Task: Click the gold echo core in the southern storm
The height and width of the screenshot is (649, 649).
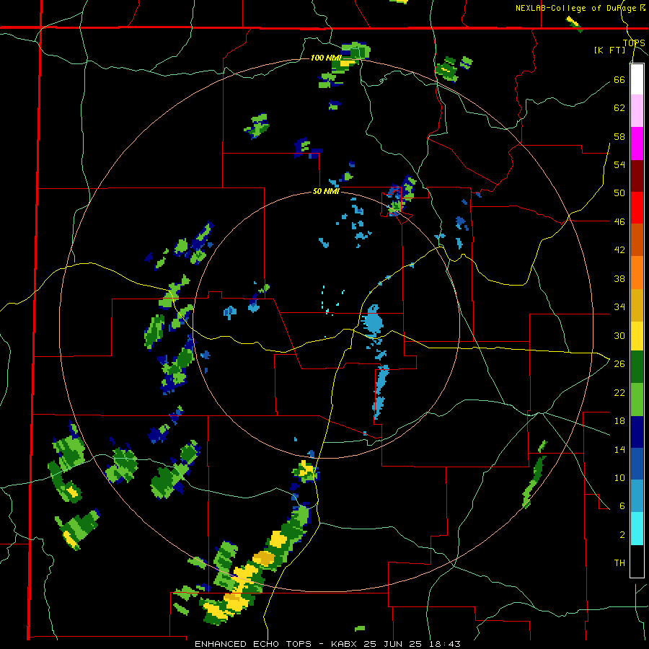Action: [264, 558]
